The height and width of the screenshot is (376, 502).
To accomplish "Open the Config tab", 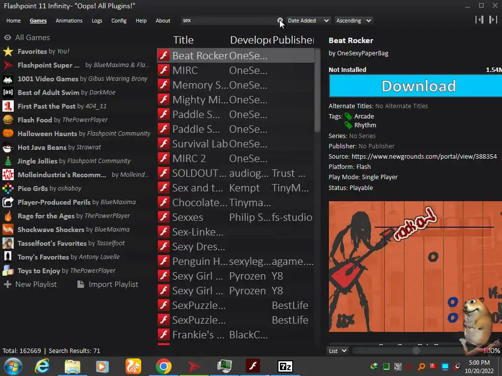I will point(119,21).
